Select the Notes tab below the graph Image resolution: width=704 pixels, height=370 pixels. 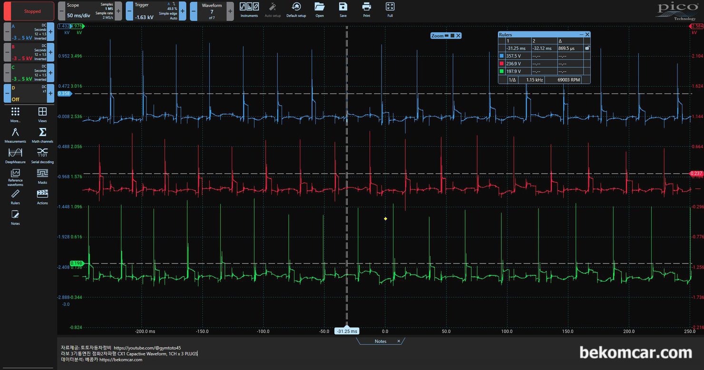coord(380,341)
